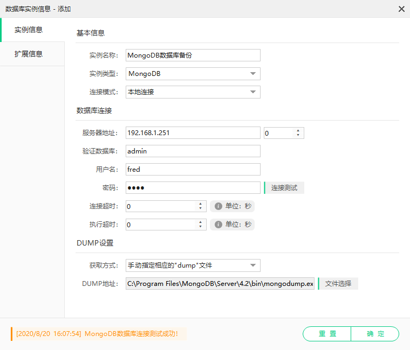Click the 数据库连接 section heading

[x=94, y=111]
